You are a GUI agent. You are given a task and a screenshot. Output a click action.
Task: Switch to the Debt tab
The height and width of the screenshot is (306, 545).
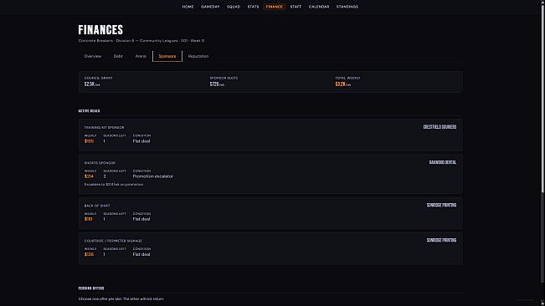click(x=118, y=56)
